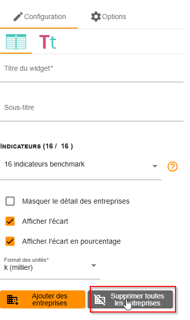190x320 pixels.
Task: Click the gear icon beside Options
Action: (x=96, y=17)
